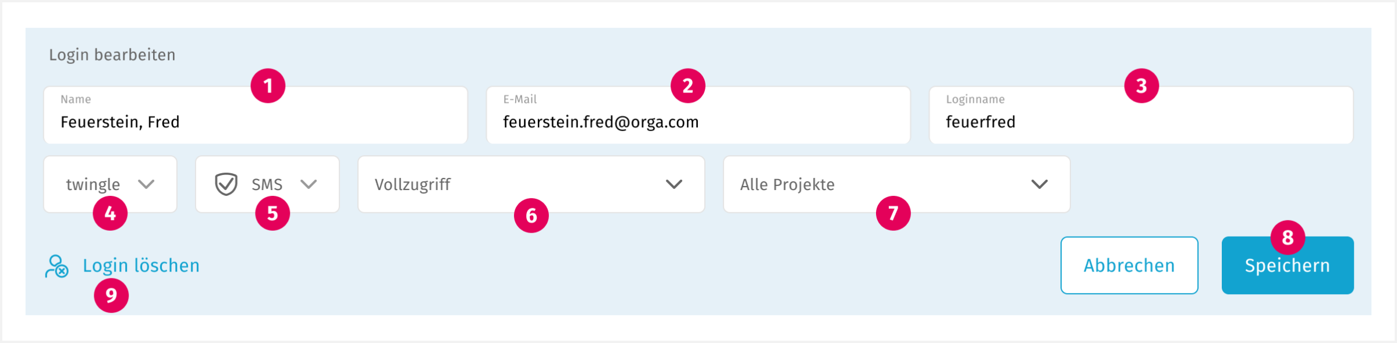
Task: Focus the Name field with Feuerstein, Fred
Action: [255, 122]
